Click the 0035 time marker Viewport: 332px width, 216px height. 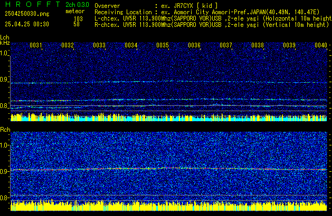(x=163, y=45)
